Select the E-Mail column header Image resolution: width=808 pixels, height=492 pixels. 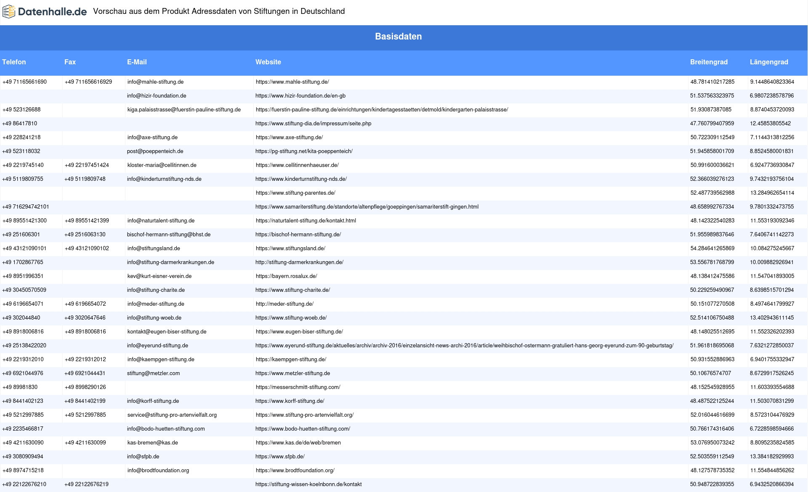(x=137, y=62)
